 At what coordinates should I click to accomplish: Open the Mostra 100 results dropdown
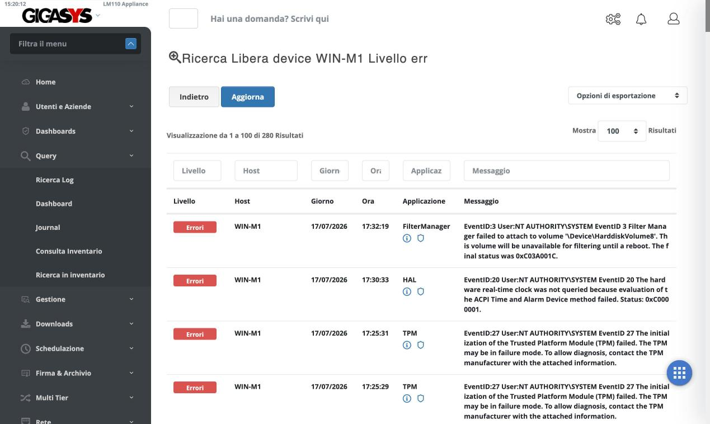(622, 131)
